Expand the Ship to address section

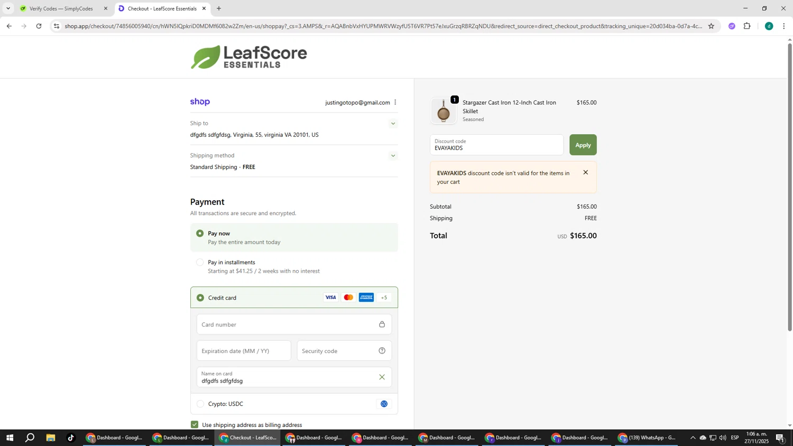393,124
